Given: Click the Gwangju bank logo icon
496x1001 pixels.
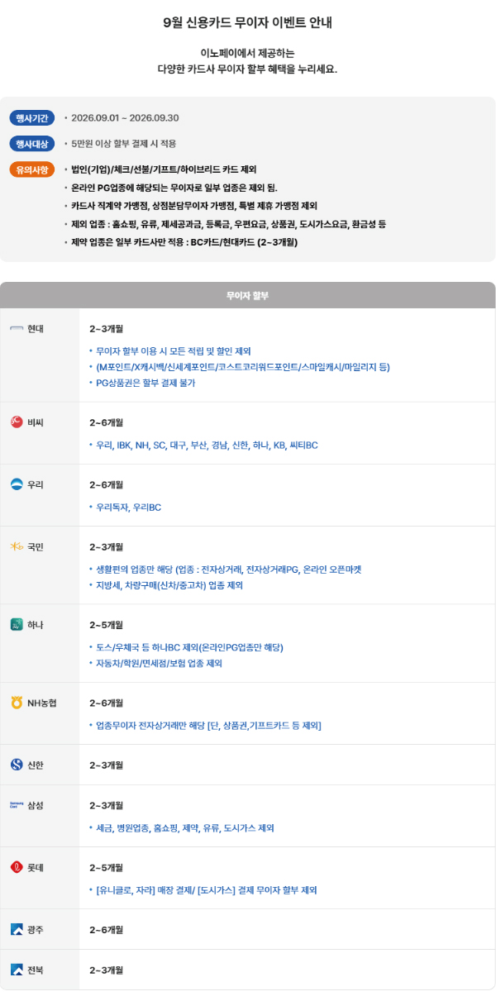Looking at the screenshot, I should coord(17,930).
